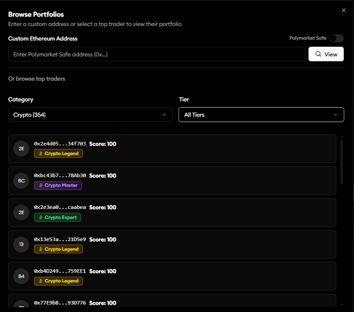Screen dimensions: 354x312
Task: Focus the Polymarket Safe address input field
Action: click(157, 54)
